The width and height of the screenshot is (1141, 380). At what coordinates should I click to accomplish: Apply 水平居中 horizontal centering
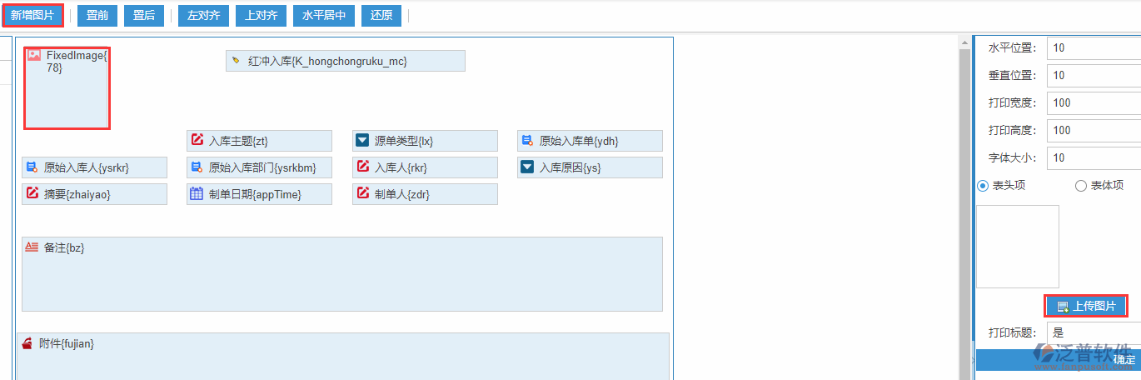point(325,16)
